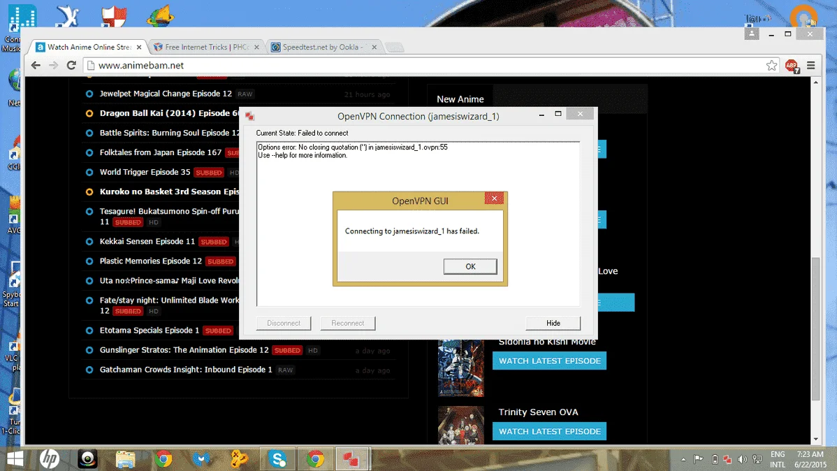The width and height of the screenshot is (837, 471).
Task: Click Chrome's back arrow
Action: pyautogui.click(x=36, y=65)
